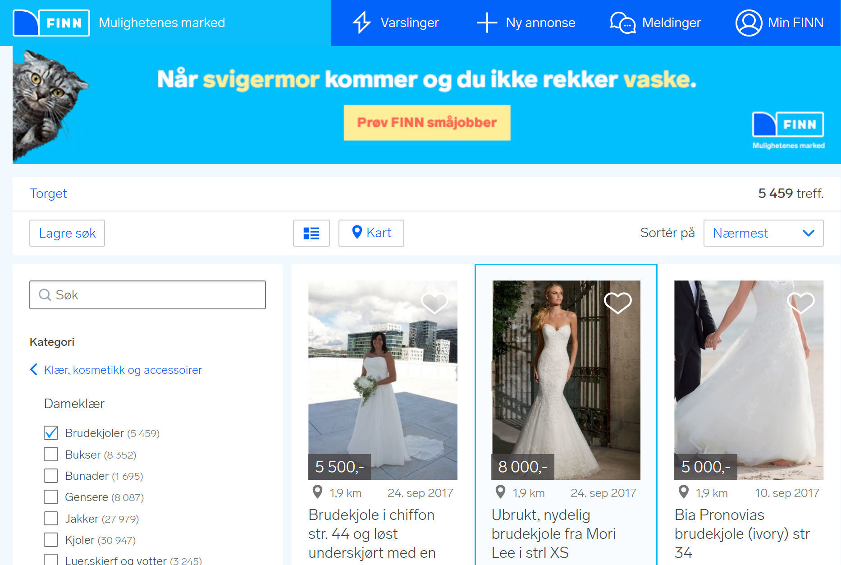Open the Varslinger notifications lightning icon
Viewport: 841px width, 565px height.
pyautogui.click(x=362, y=23)
